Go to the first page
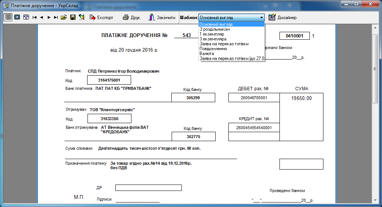This screenshot has width=382, height=207. tap(35, 17)
